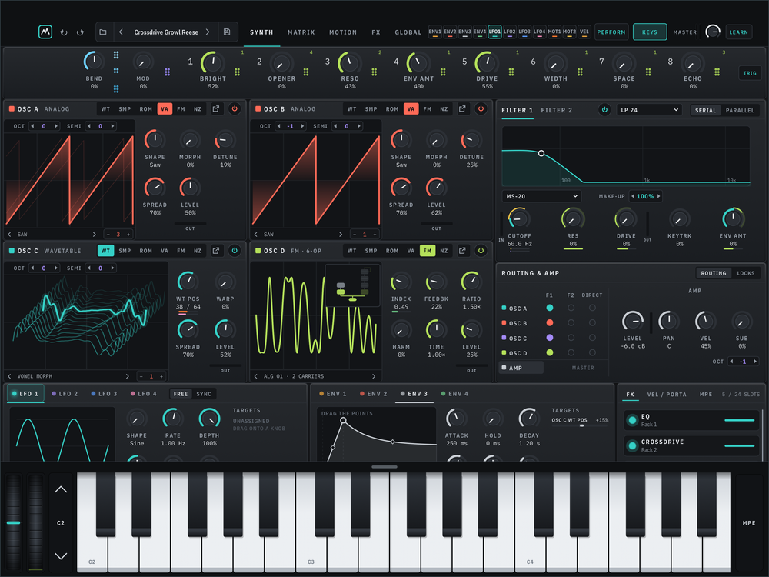
Task: Open OSC A in external editor
Action: [x=216, y=109]
